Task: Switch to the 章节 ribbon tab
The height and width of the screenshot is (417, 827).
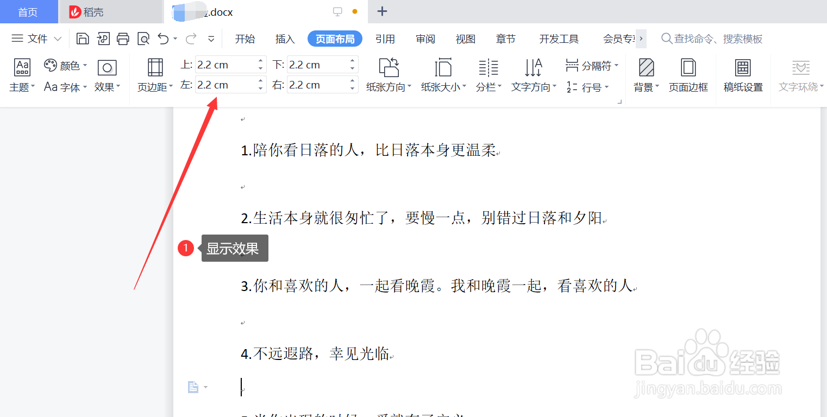Action: click(x=506, y=39)
